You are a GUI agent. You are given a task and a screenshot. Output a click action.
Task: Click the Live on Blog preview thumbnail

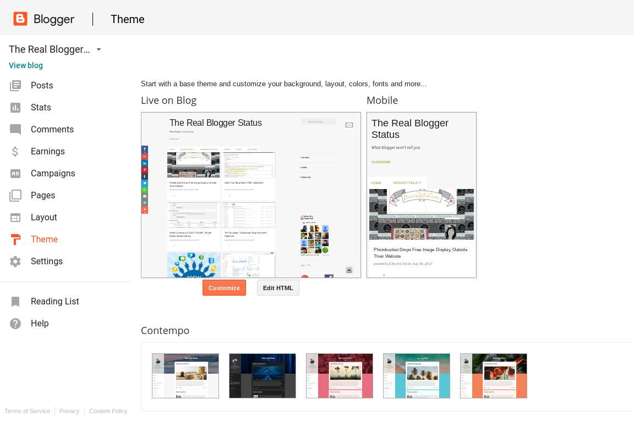251,195
